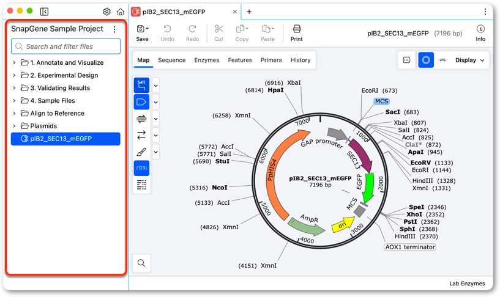Viewport: 500px width, 297px height.
Task: Open dropdown next to the enzymes button
Action: point(155,86)
